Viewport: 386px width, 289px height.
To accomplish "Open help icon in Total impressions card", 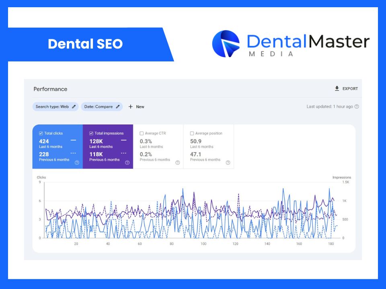I will tap(127, 163).
